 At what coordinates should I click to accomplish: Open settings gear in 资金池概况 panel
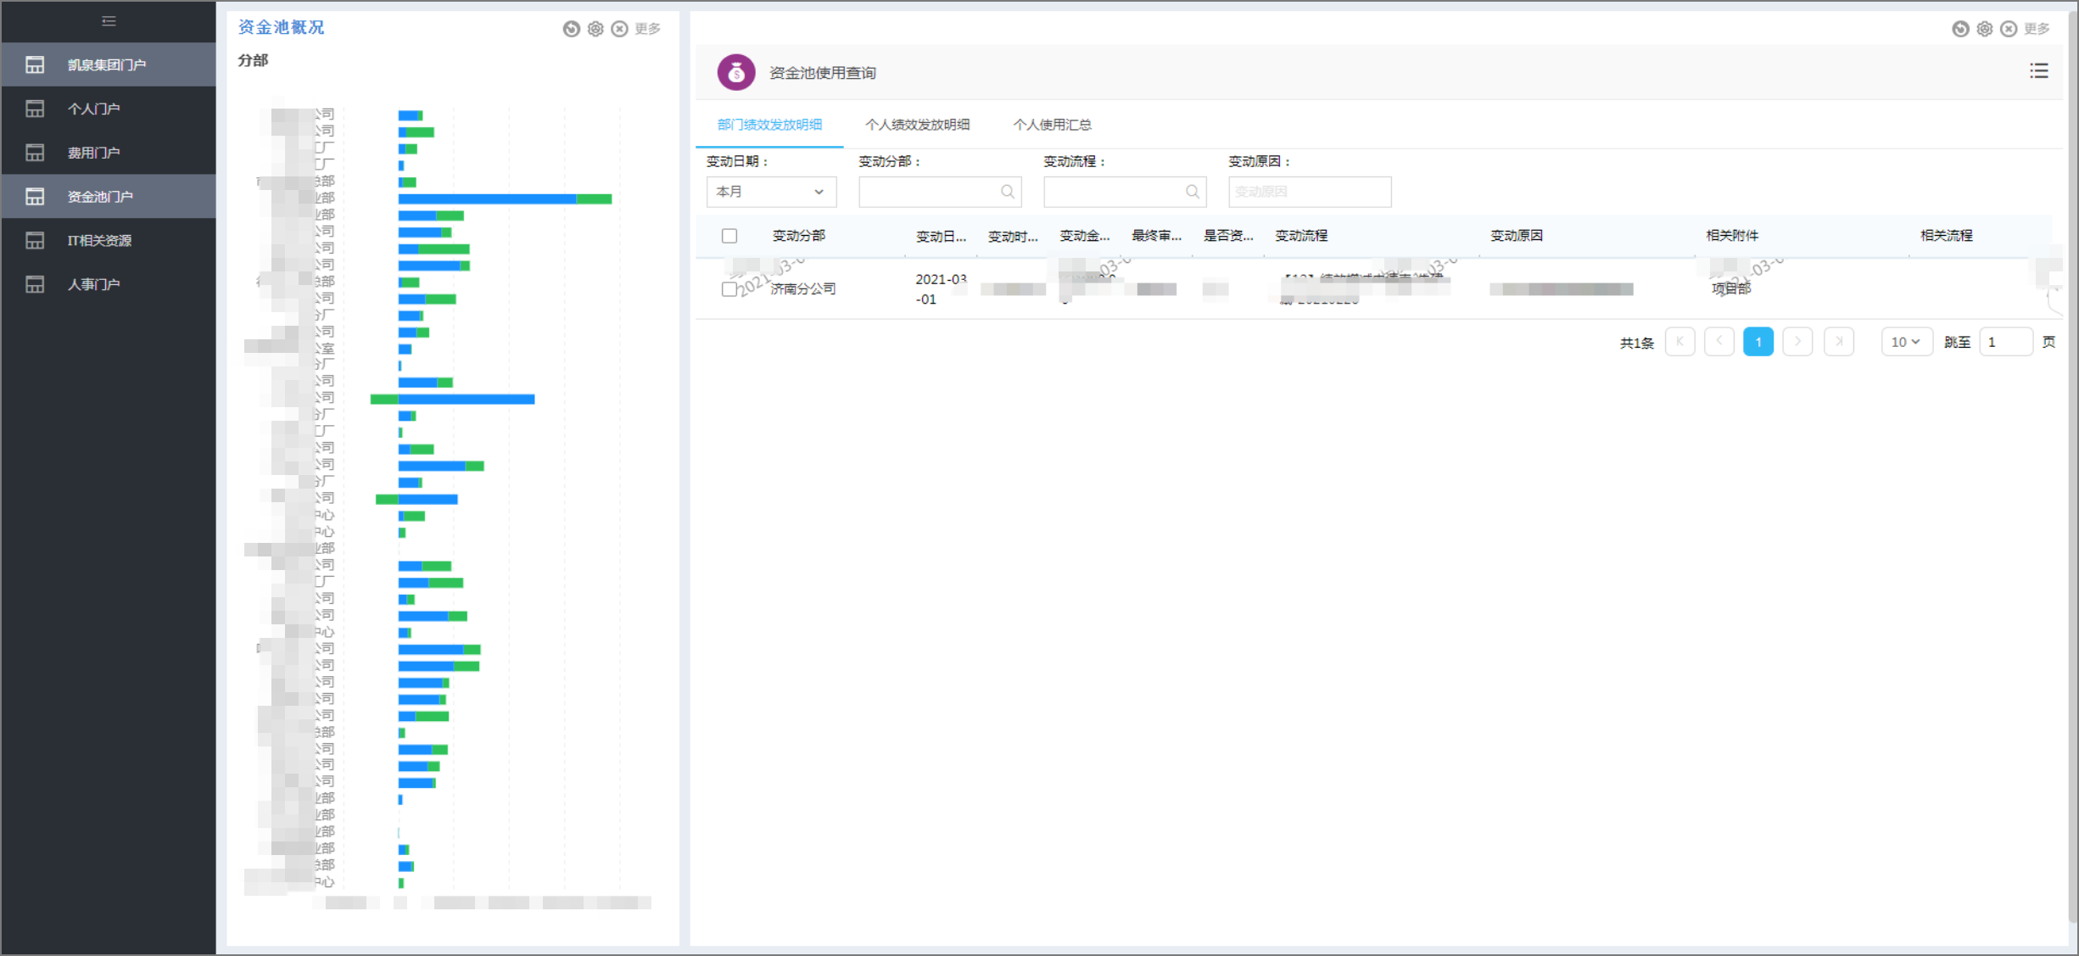595,29
